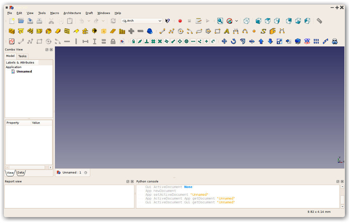Screen dimensions: 349x224
Task: Select the Draft Circle tool
Action: click(181, 31)
